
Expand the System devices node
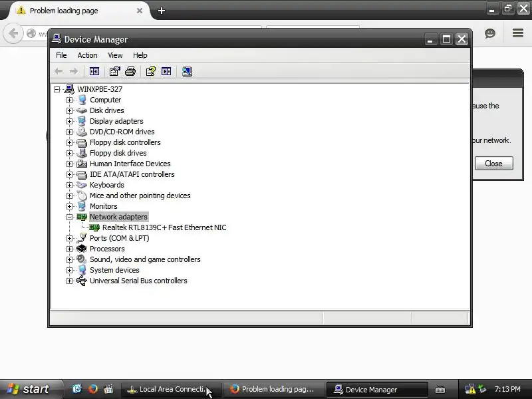(70, 270)
